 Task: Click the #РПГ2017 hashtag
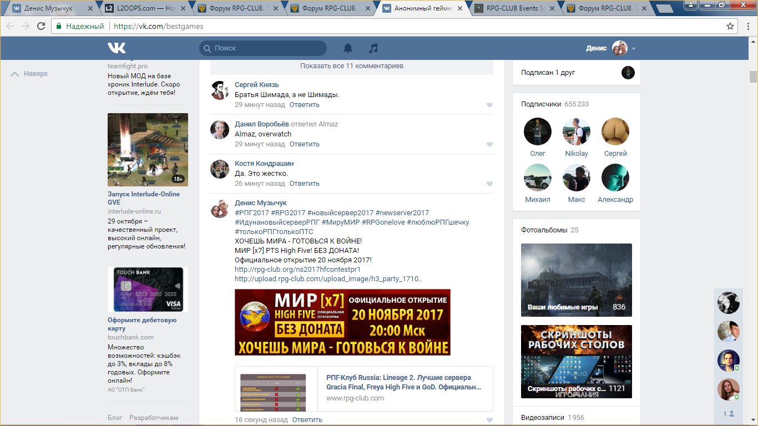tap(251, 213)
